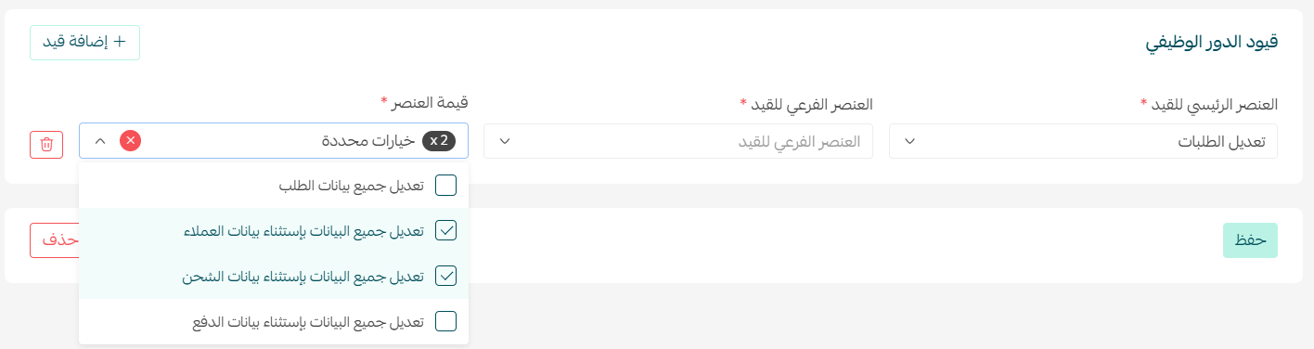The height and width of the screenshot is (349, 1314).
Task: Click the إضافة قيد button
Action: click(x=85, y=43)
